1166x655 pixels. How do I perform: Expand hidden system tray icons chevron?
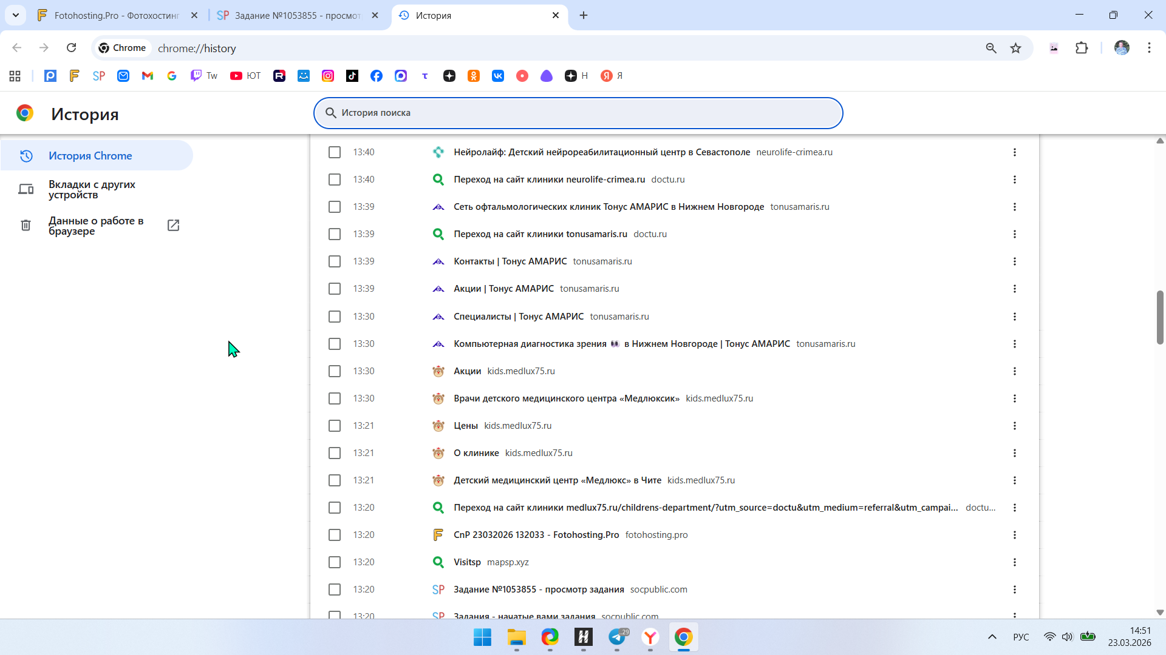992,637
